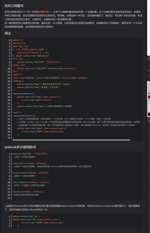The width and height of the screenshot is (150, 233).
Task: Click the componentWillMount(){ code line
Action: [x=24, y=116]
